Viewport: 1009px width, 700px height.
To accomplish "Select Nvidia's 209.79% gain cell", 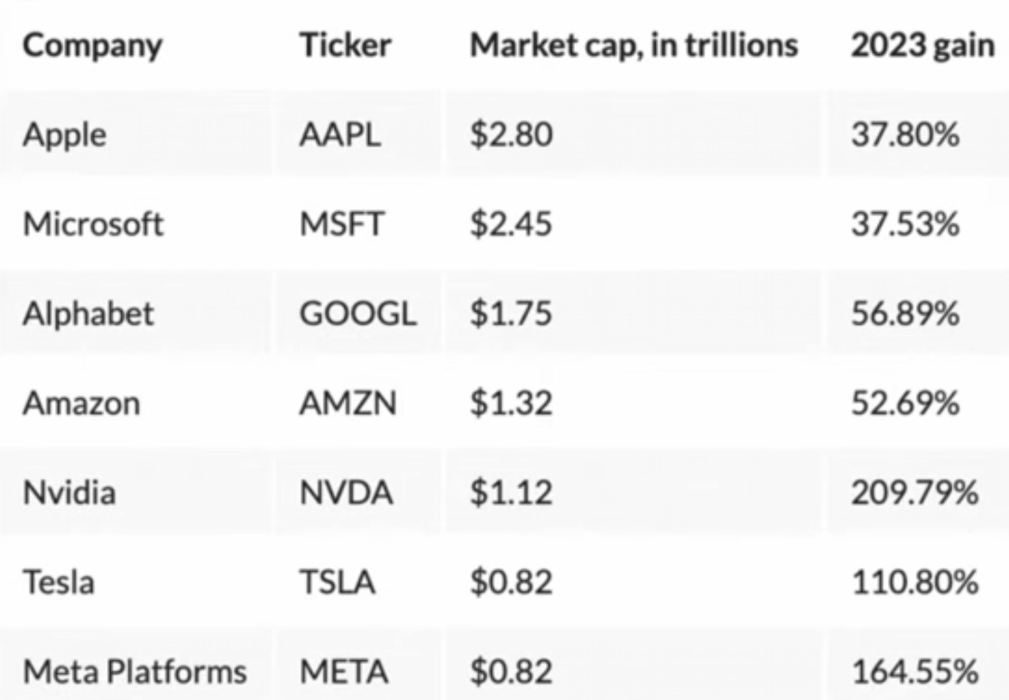I will pyautogui.click(x=914, y=493).
